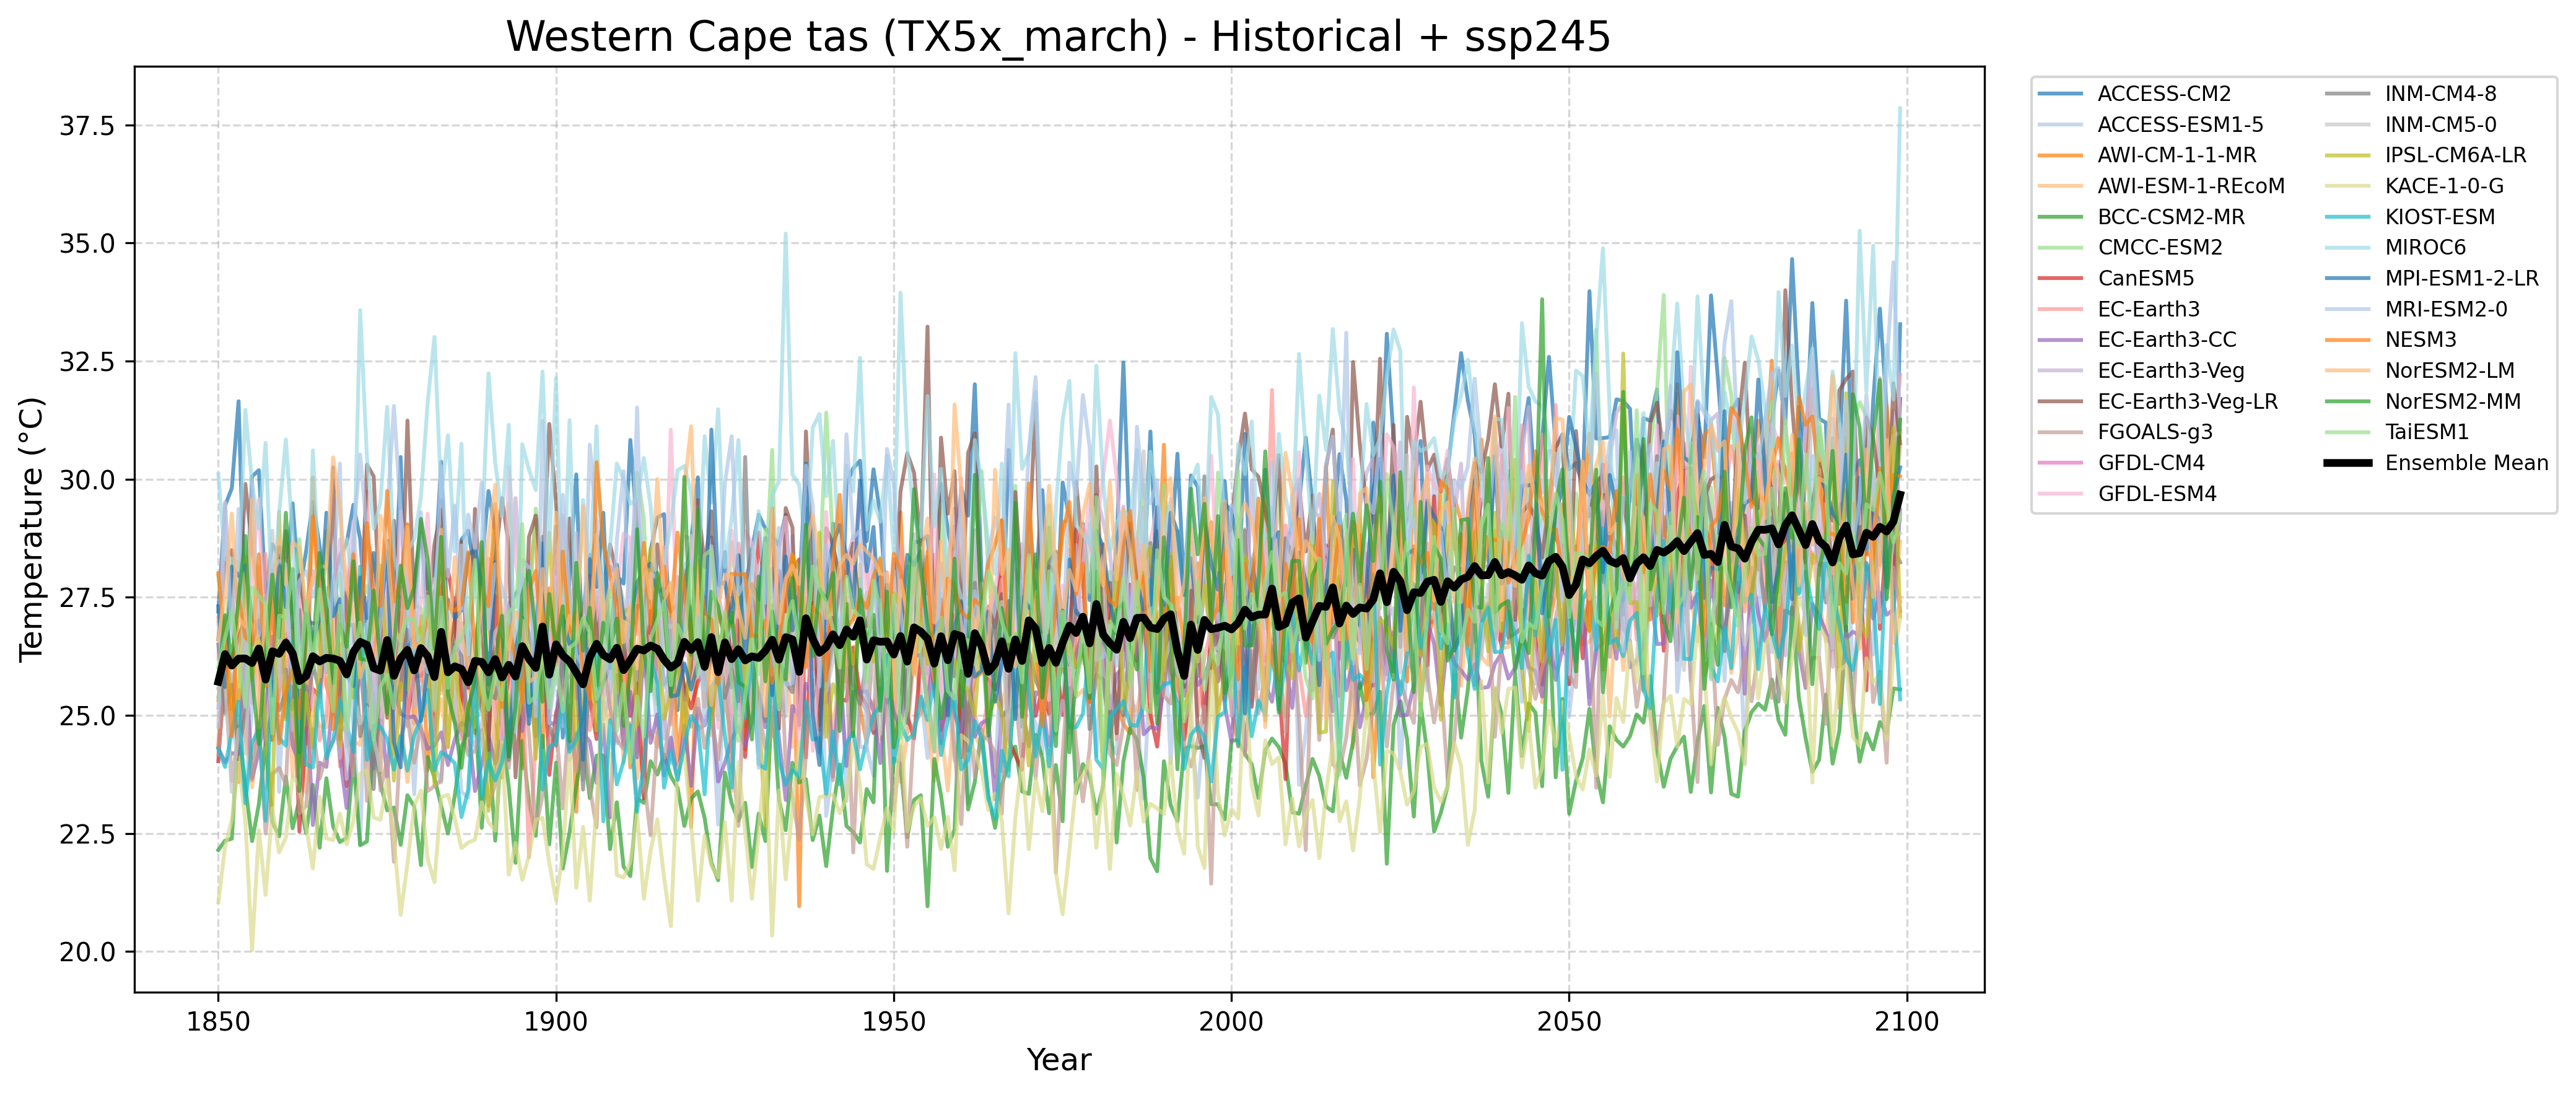This screenshot has height=1095, width=2576.
Task: Click the BCC-CSM2-MR legend entry
Action: [x=2170, y=217]
